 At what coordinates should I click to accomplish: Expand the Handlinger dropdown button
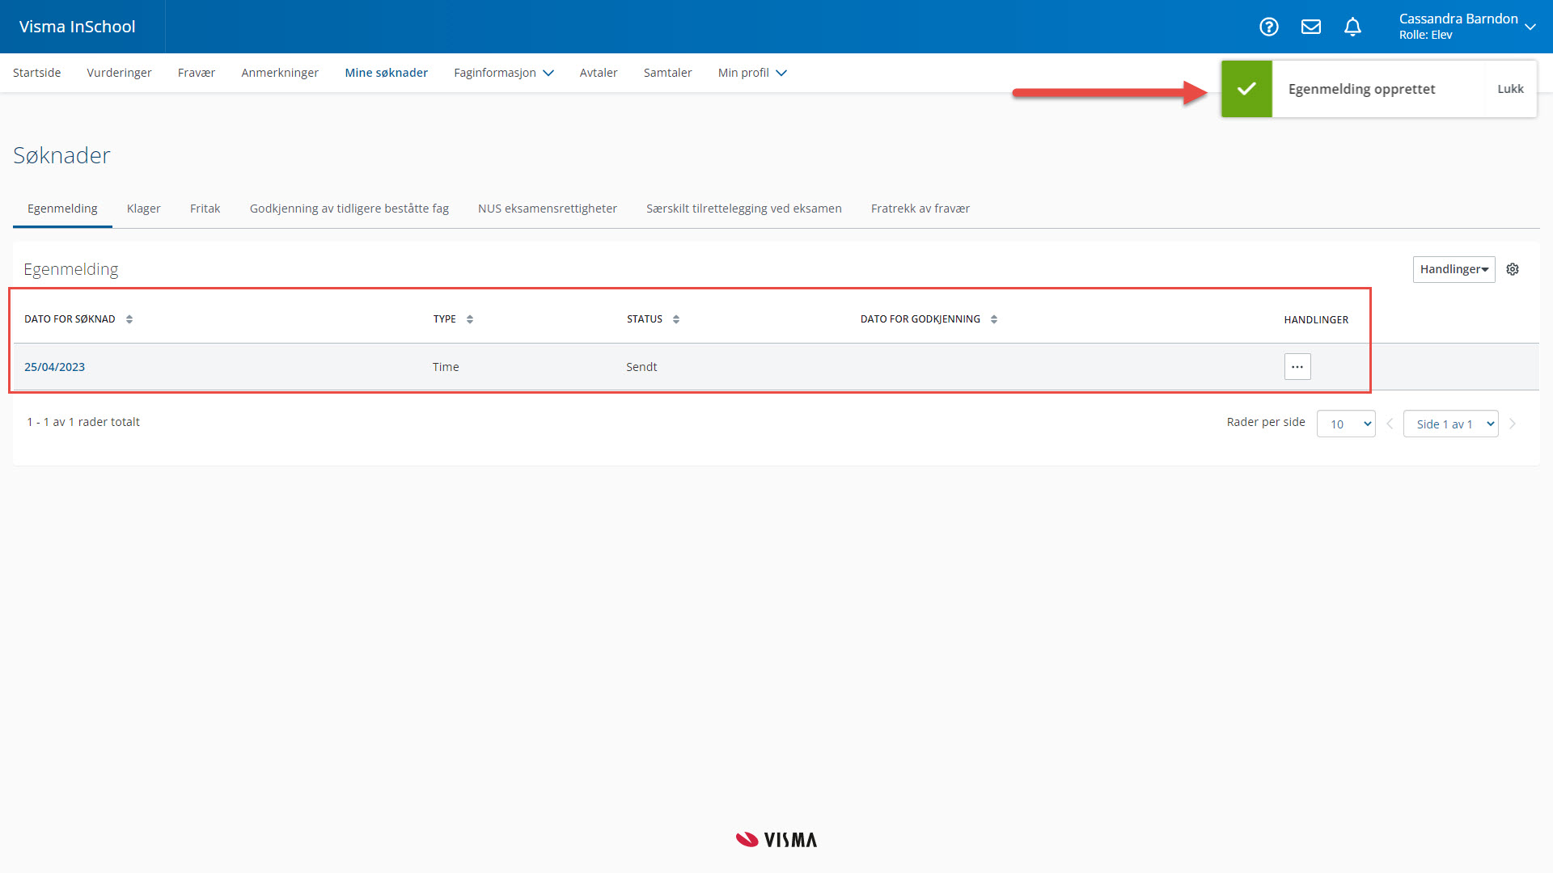(x=1454, y=269)
